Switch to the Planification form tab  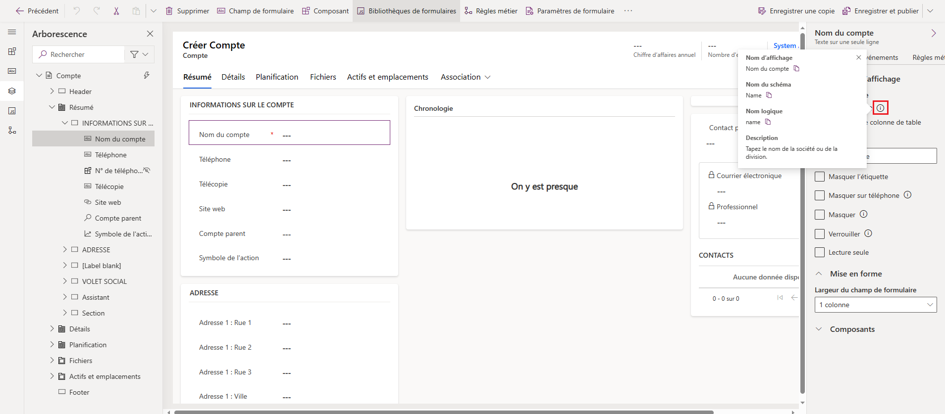coord(277,77)
